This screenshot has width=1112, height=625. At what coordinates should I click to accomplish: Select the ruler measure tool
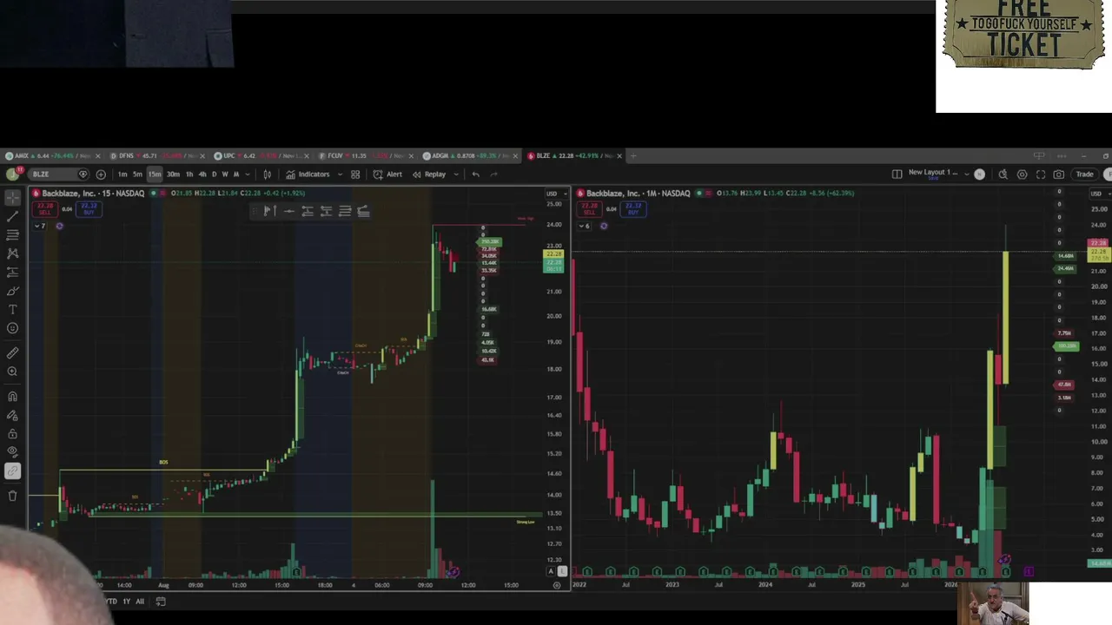(12, 352)
